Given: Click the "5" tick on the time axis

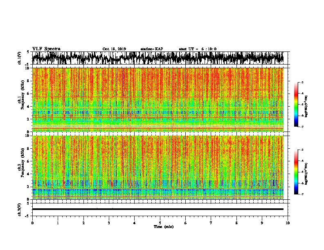Looking at the screenshot, I should tap(160, 223).
